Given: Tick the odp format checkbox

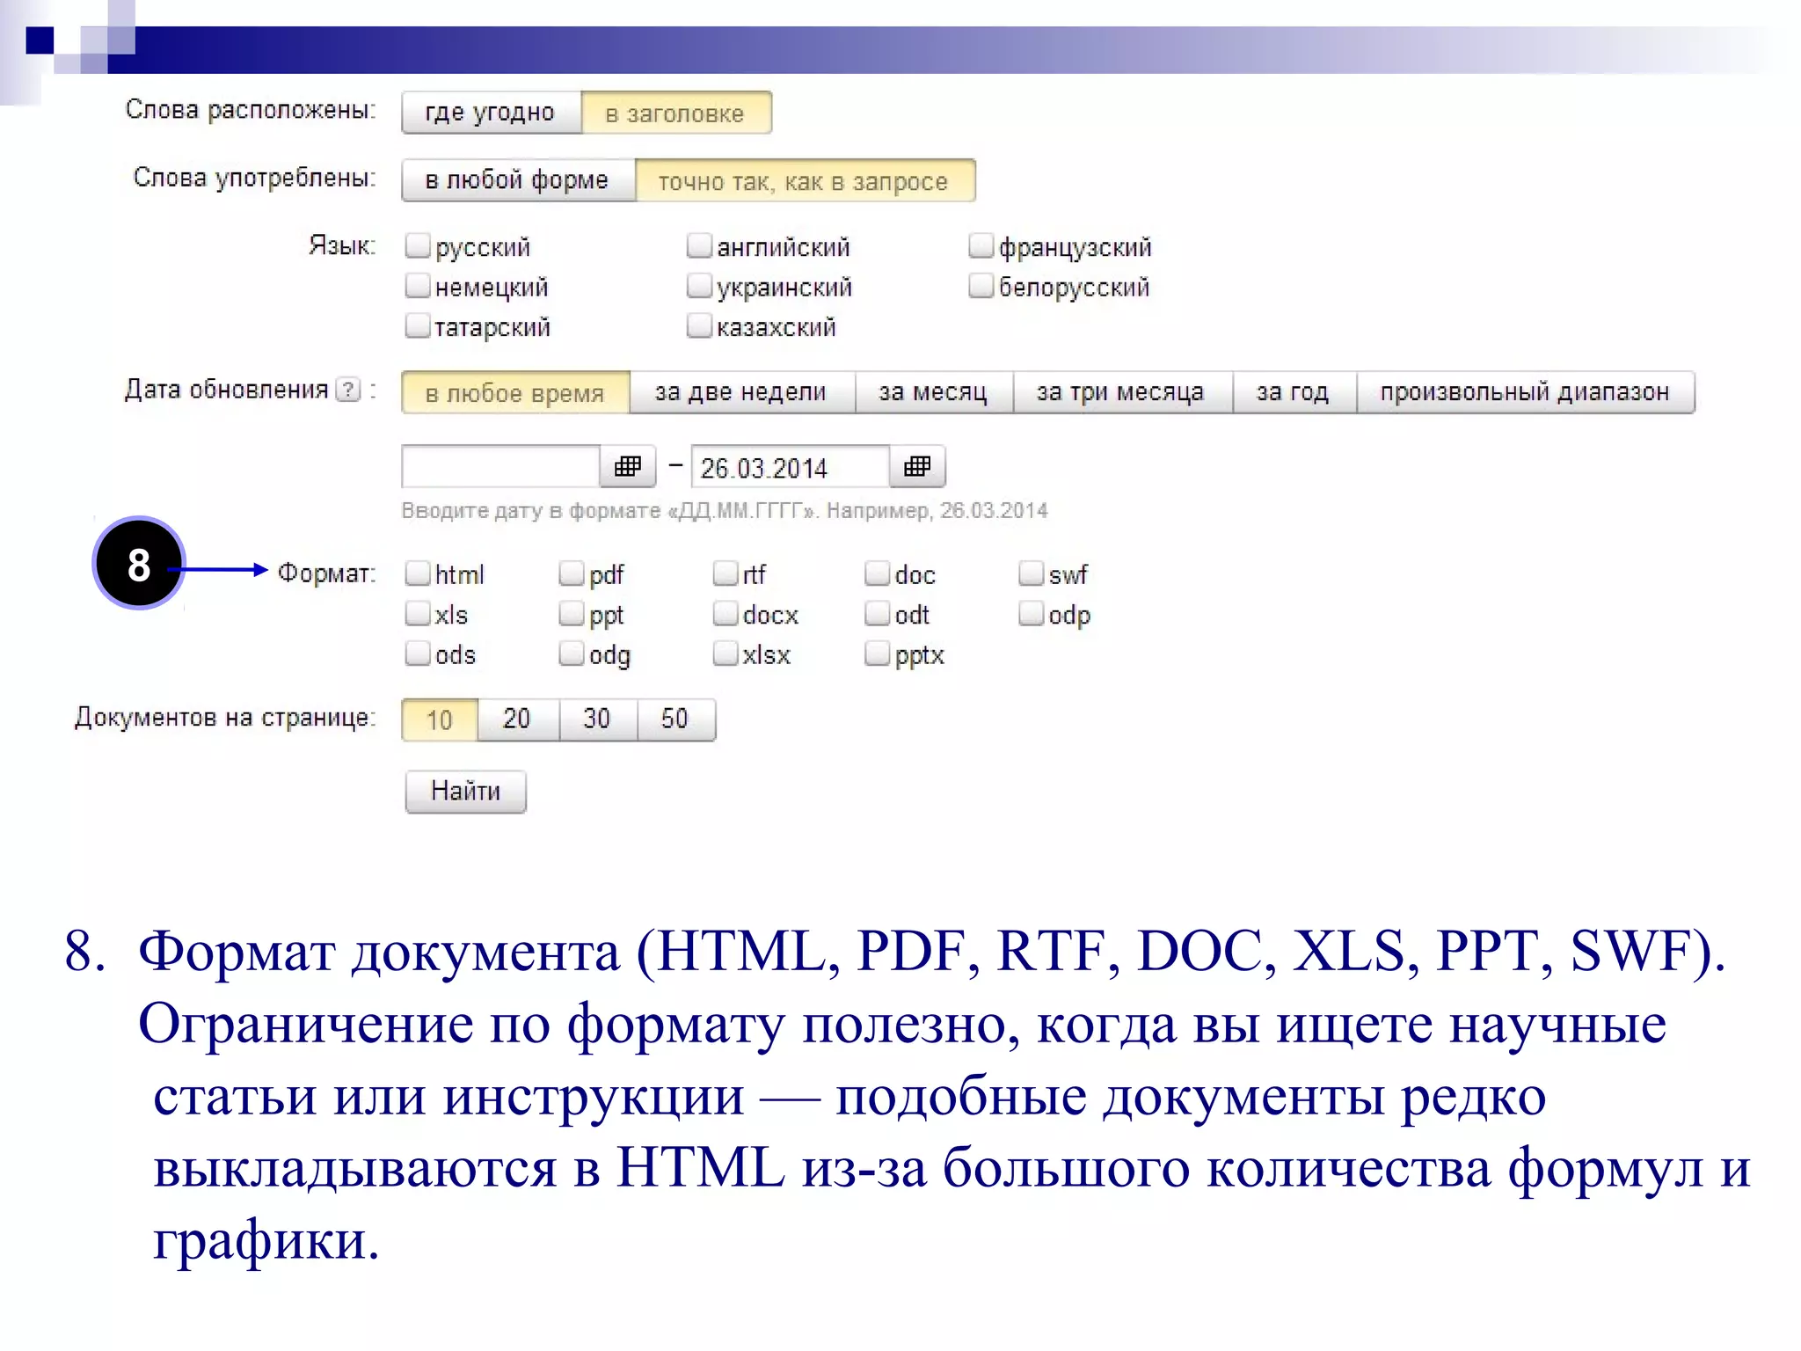Looking at the screenshot, I should 1031,613.
